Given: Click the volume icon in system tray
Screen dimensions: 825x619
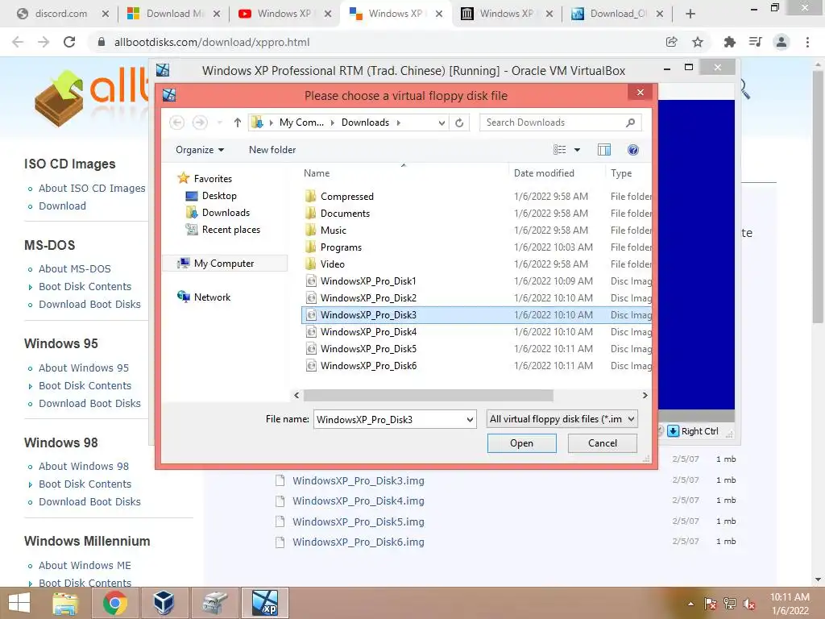Looking at the screenshot, I should pos(749,604).
